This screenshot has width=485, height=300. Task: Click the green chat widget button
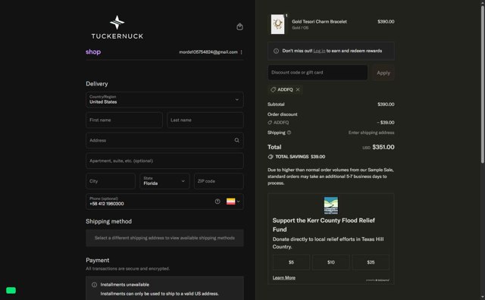(x=11, y=290)
